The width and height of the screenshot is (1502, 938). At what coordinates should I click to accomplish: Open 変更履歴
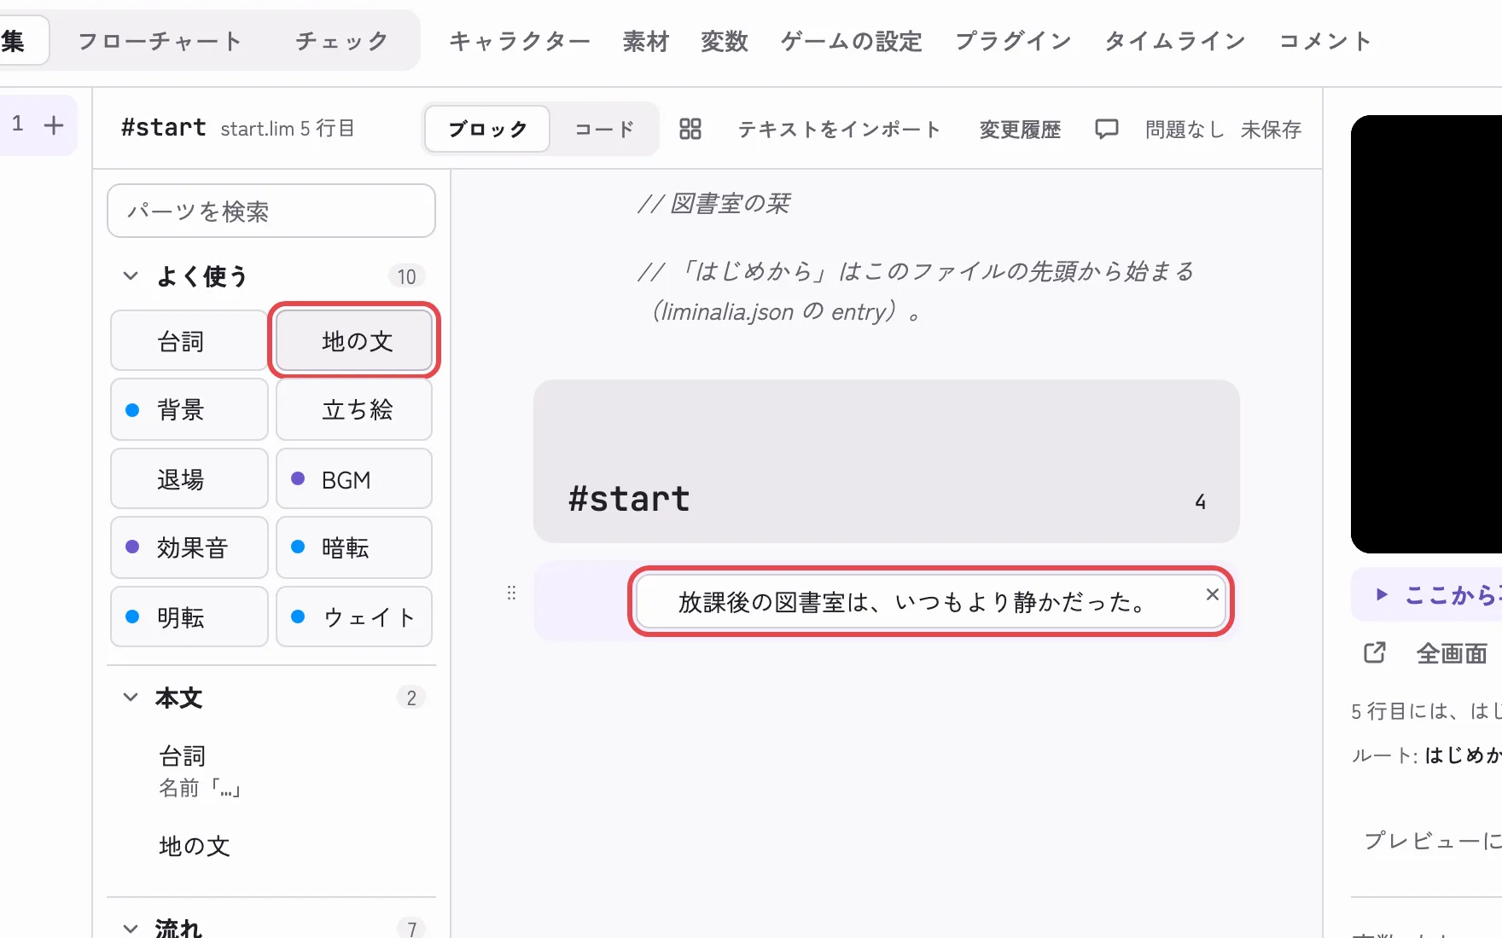point(1020,129)
